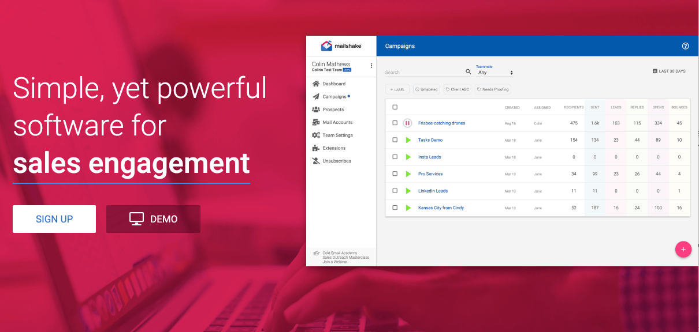699x332 pixels.
Task: Open the Insta Leads campaign link
Action: pyautogui.click(x=429, y=157)
